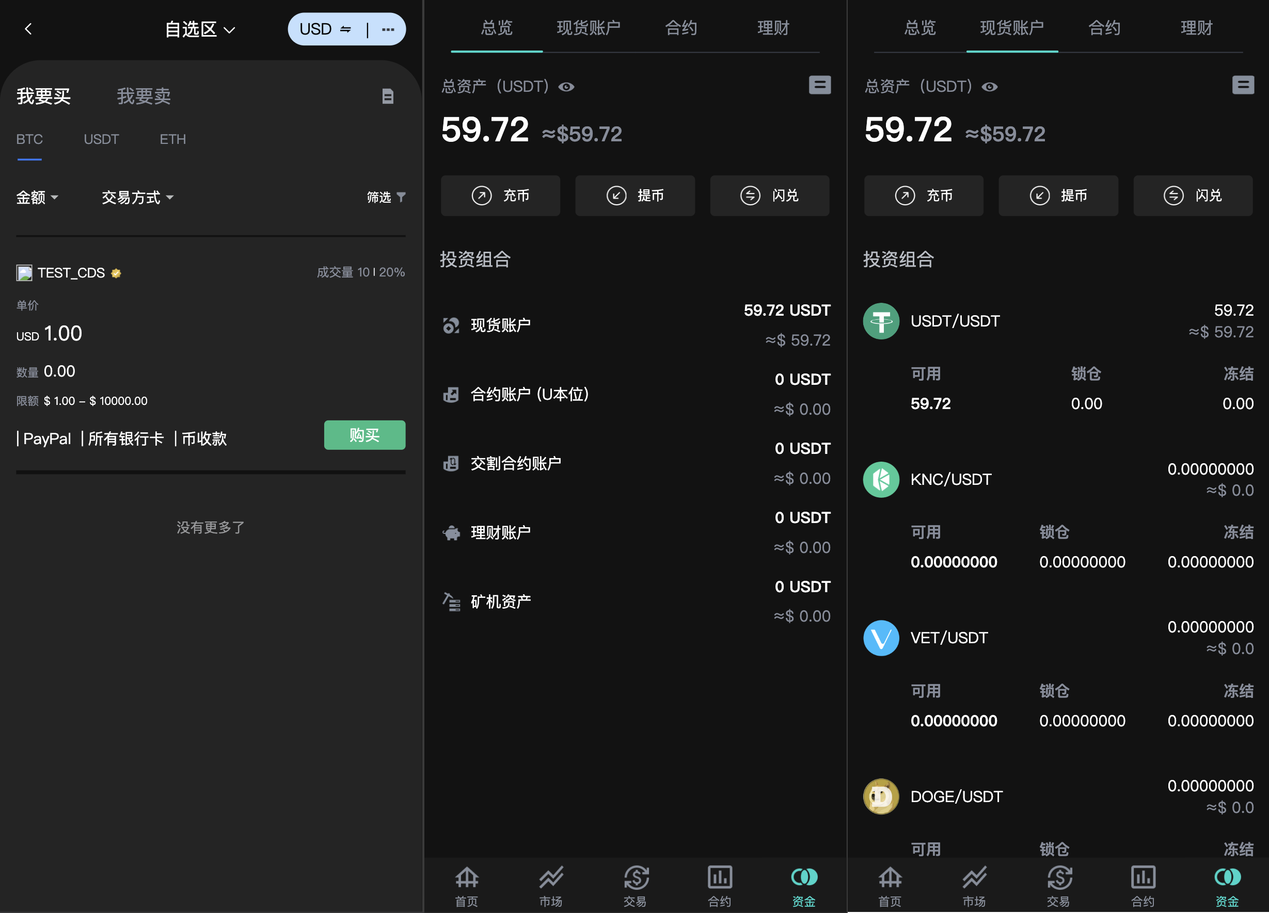The height and width of the screenshot is (913, 1269).
Task: Click the 提币 withdraw button in the middle panel
Action: pos(635,195)
